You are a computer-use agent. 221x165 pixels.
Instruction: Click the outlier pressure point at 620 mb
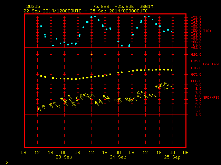pos(92,54)
